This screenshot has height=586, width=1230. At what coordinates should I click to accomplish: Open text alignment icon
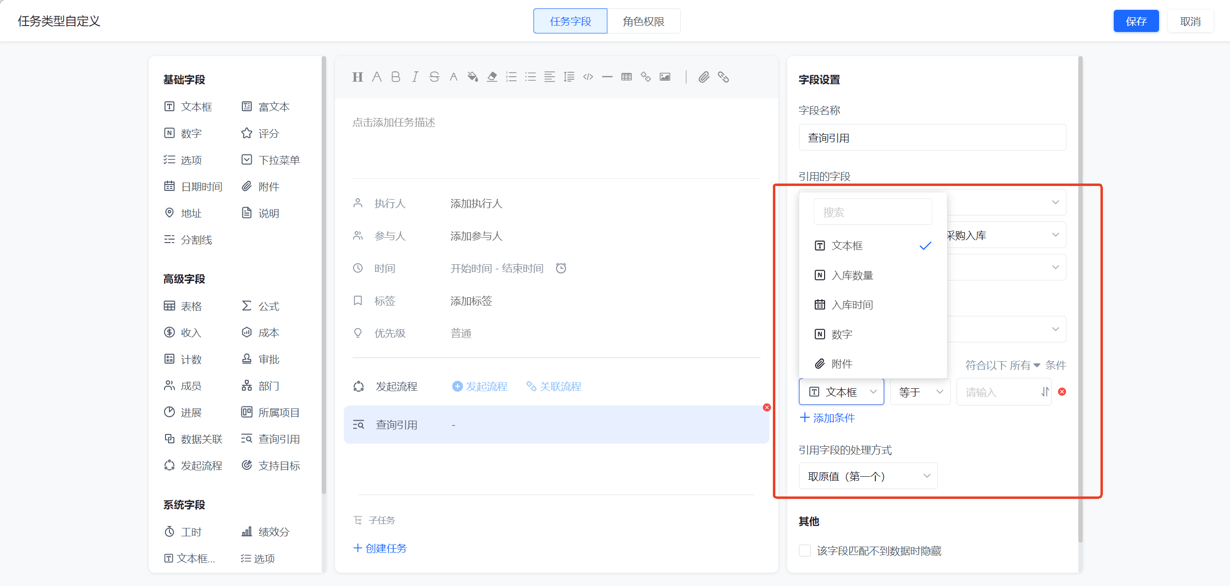click(550, 77)
